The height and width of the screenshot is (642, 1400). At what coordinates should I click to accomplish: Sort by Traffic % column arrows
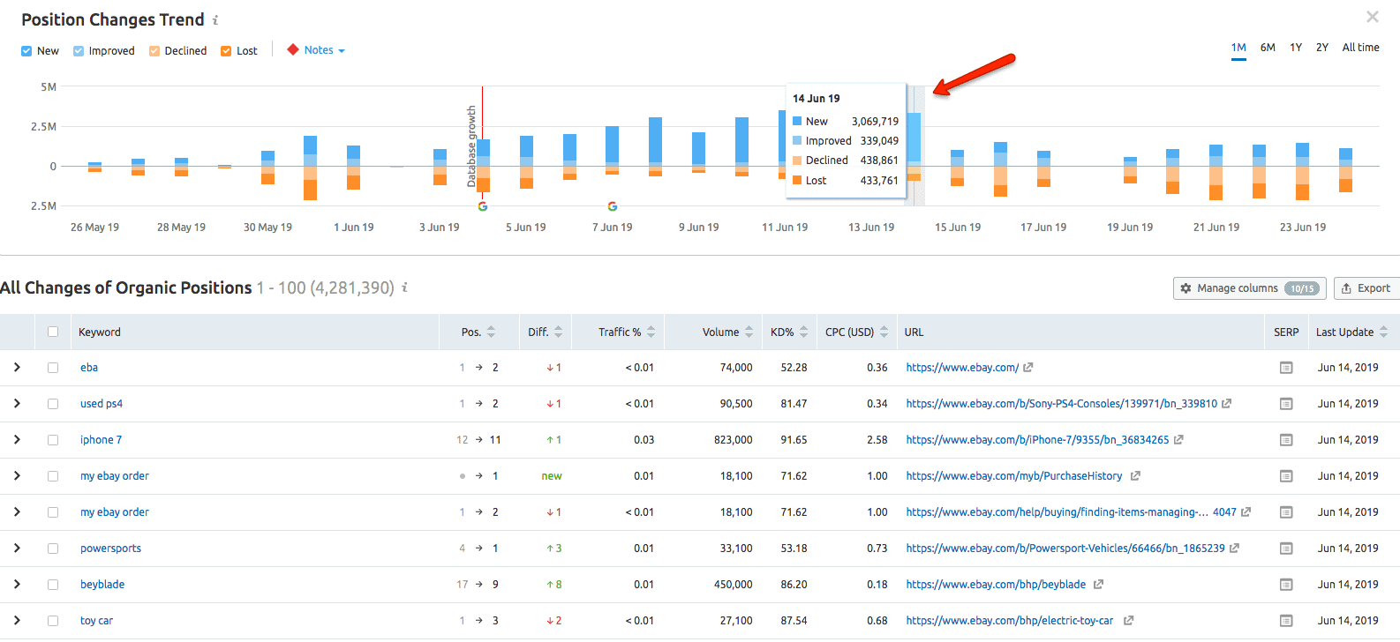(651, 332)
